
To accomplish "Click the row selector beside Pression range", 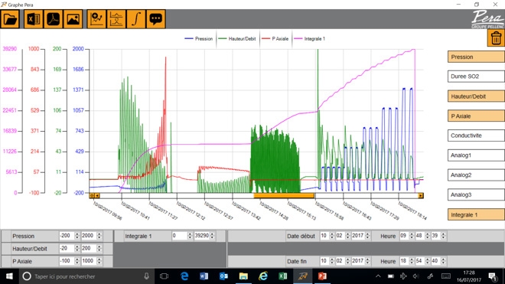I will click(x=6, y=236).
